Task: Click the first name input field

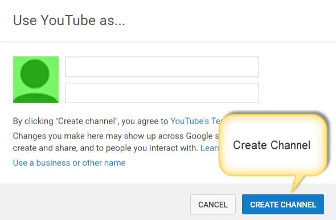Action: [x=162, y=67]
